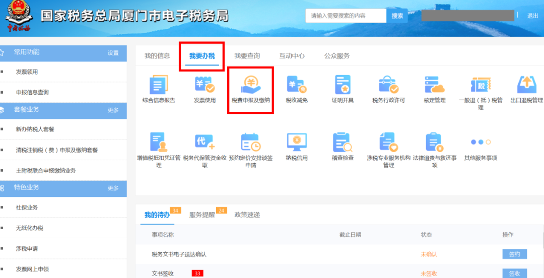Open 涉税申请 in sidebar
Image resolution: width=544 pixels, height=278 pixels.
(x=27, y=248)
